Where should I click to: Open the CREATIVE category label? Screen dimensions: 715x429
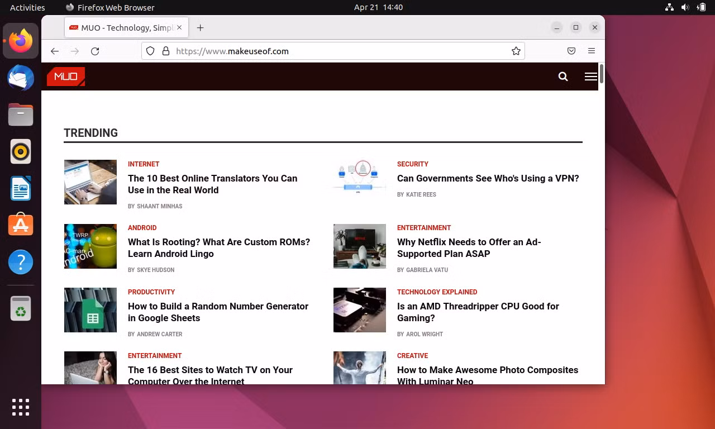pyautogui.click(x=413, y=356)
